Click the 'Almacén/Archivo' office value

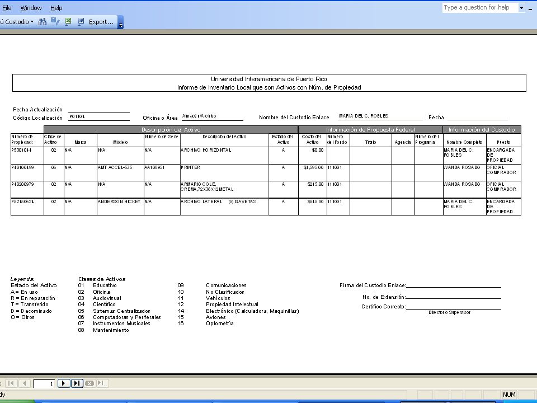click(x=199, y=116)
